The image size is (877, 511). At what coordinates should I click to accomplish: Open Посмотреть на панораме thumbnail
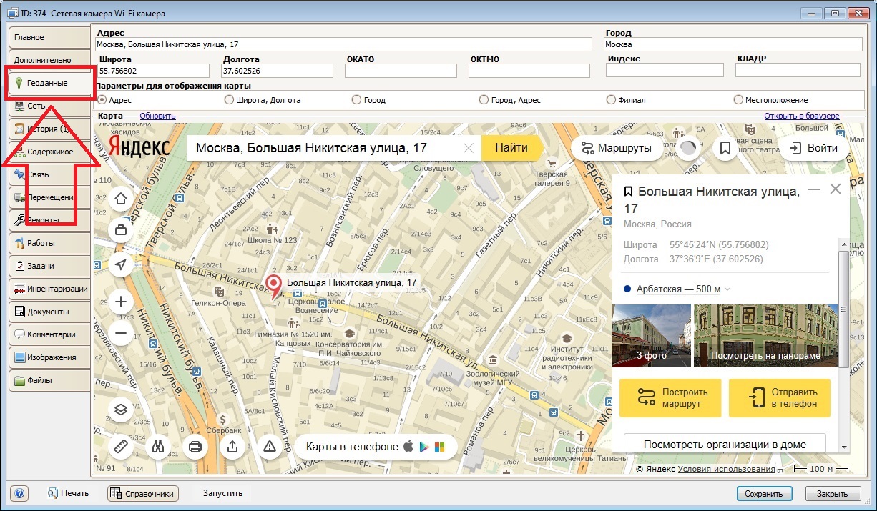[765, 335]
